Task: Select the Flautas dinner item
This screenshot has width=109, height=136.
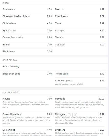Action: tap(27, 103)
